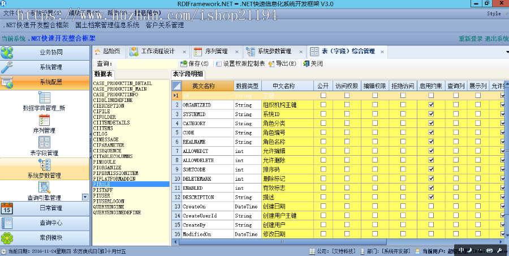Screen dimensions: 509x256
Task: Open the Style dropdown
Action: pos(497,14)
